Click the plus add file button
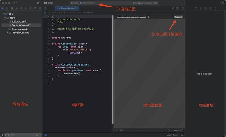 (x=2, y=135)
